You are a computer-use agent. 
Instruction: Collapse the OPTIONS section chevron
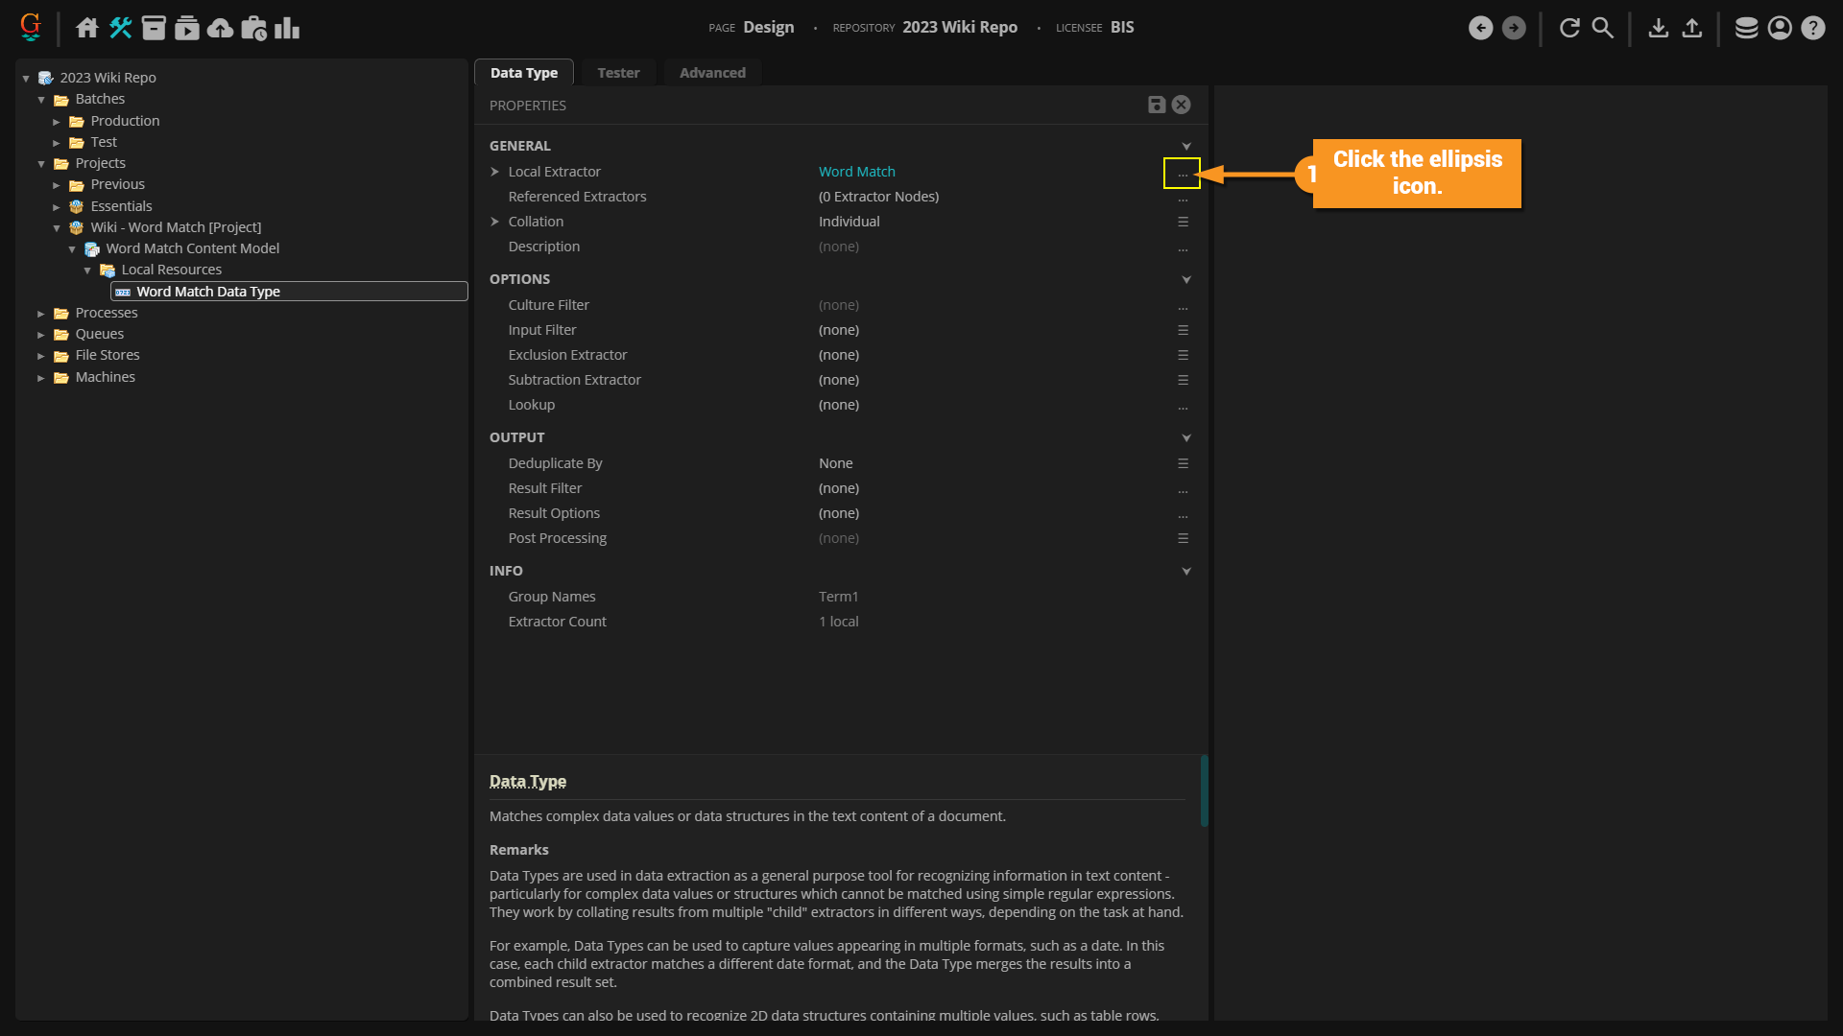[1186, 280]
